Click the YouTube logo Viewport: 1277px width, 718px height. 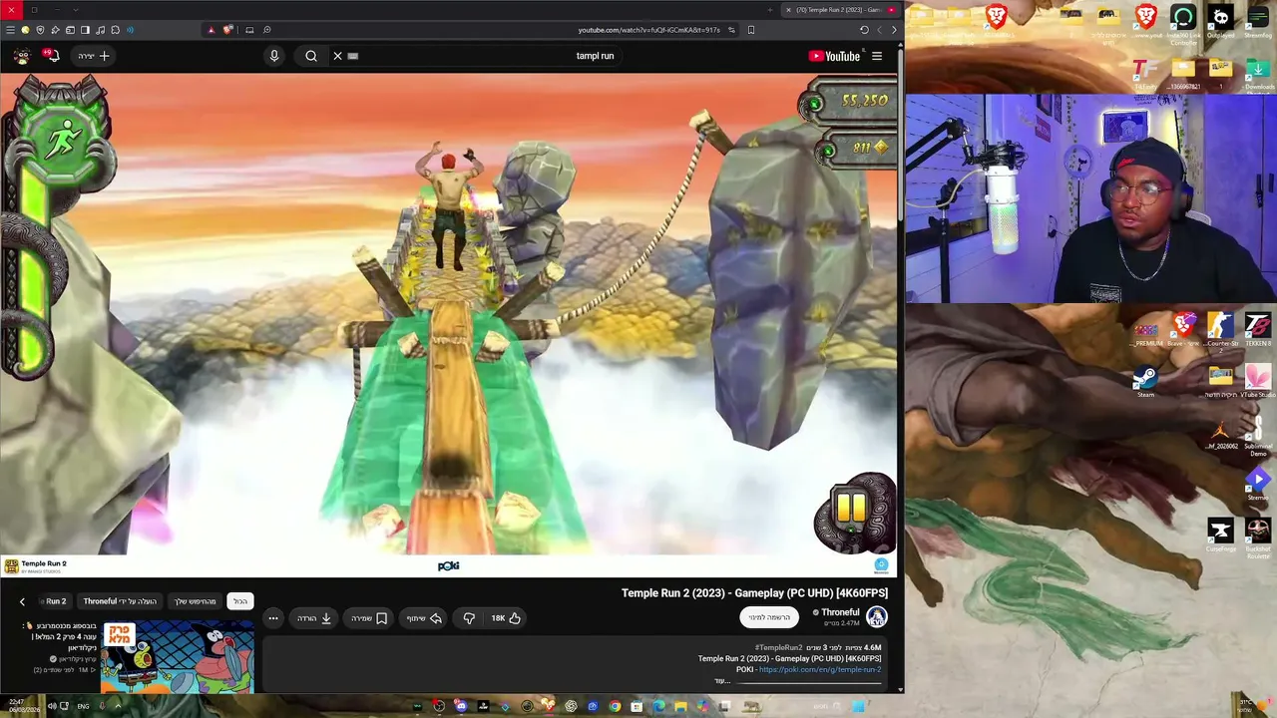tap(834, 56)
